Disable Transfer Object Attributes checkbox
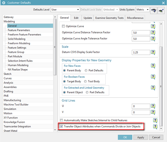The image size is (167, 142). point(61,127)
